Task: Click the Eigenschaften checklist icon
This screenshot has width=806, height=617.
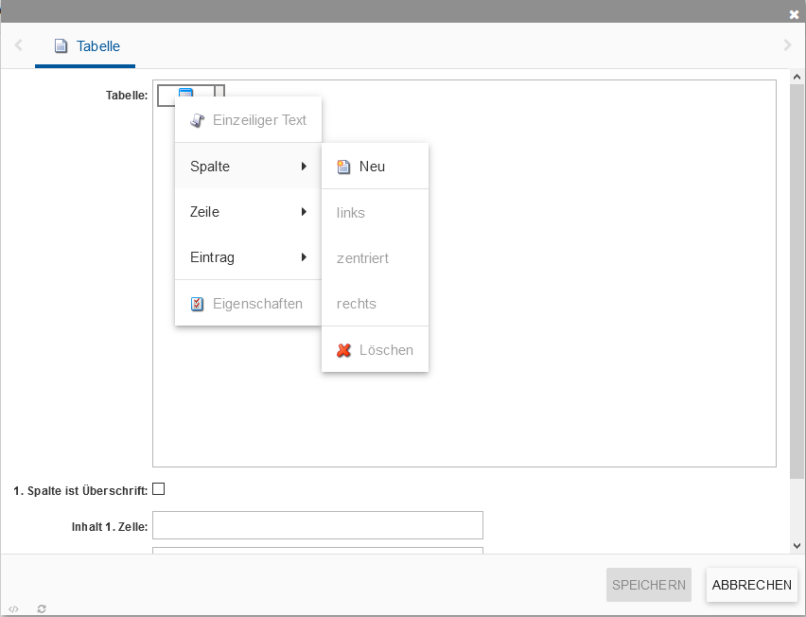Action: pyautogui.click(x=197, y=304)
